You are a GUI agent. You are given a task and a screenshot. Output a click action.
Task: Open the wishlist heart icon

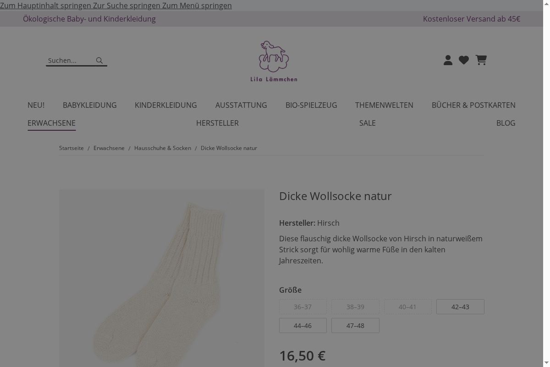tap(464, 60)
